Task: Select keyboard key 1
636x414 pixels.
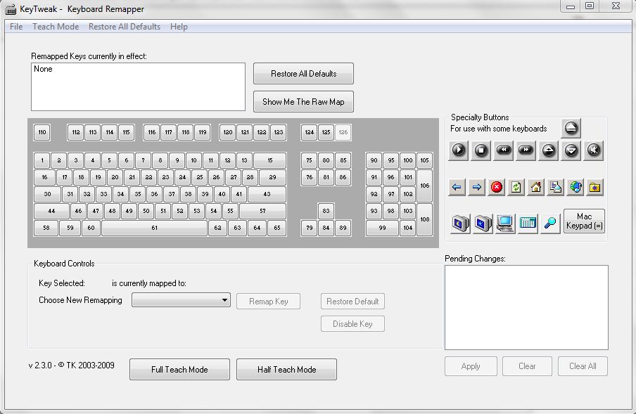Action: [42, 160]
